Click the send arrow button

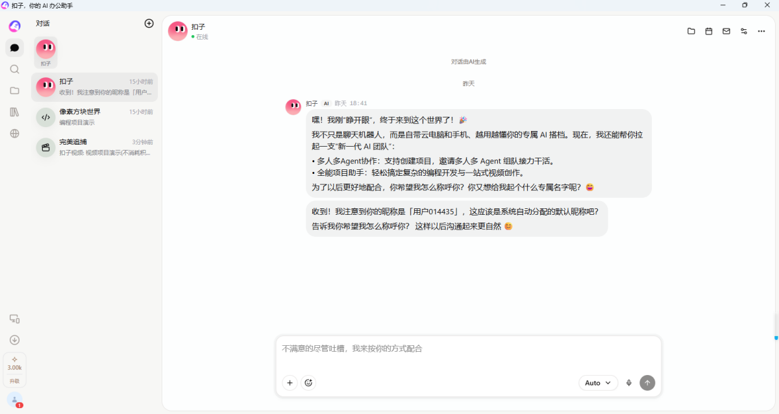pos(647,383)
